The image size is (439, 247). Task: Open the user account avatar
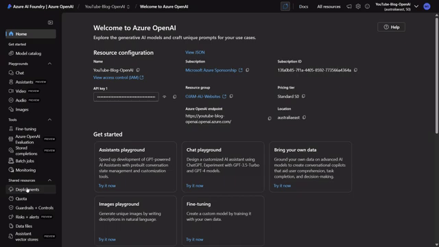(427, 6)
